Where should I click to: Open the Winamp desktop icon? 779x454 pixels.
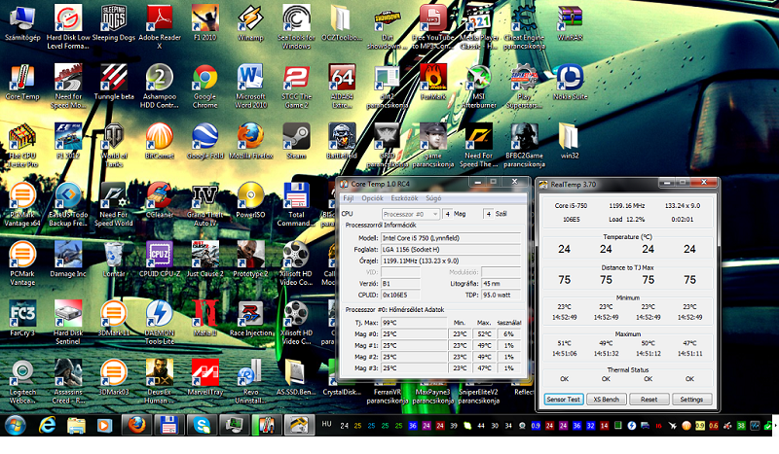coord(250,23)
